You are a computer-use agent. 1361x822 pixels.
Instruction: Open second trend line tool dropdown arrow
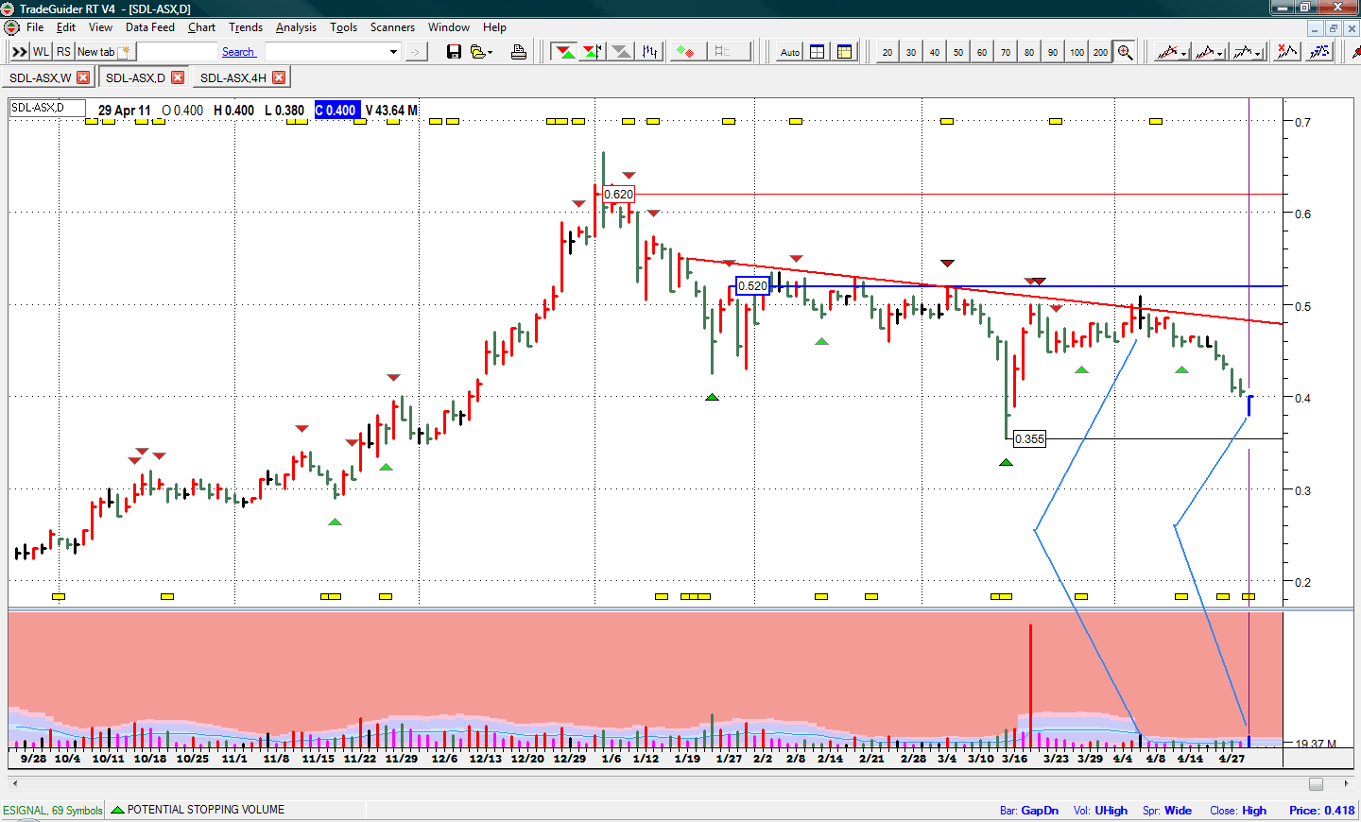coord(1220,53)
